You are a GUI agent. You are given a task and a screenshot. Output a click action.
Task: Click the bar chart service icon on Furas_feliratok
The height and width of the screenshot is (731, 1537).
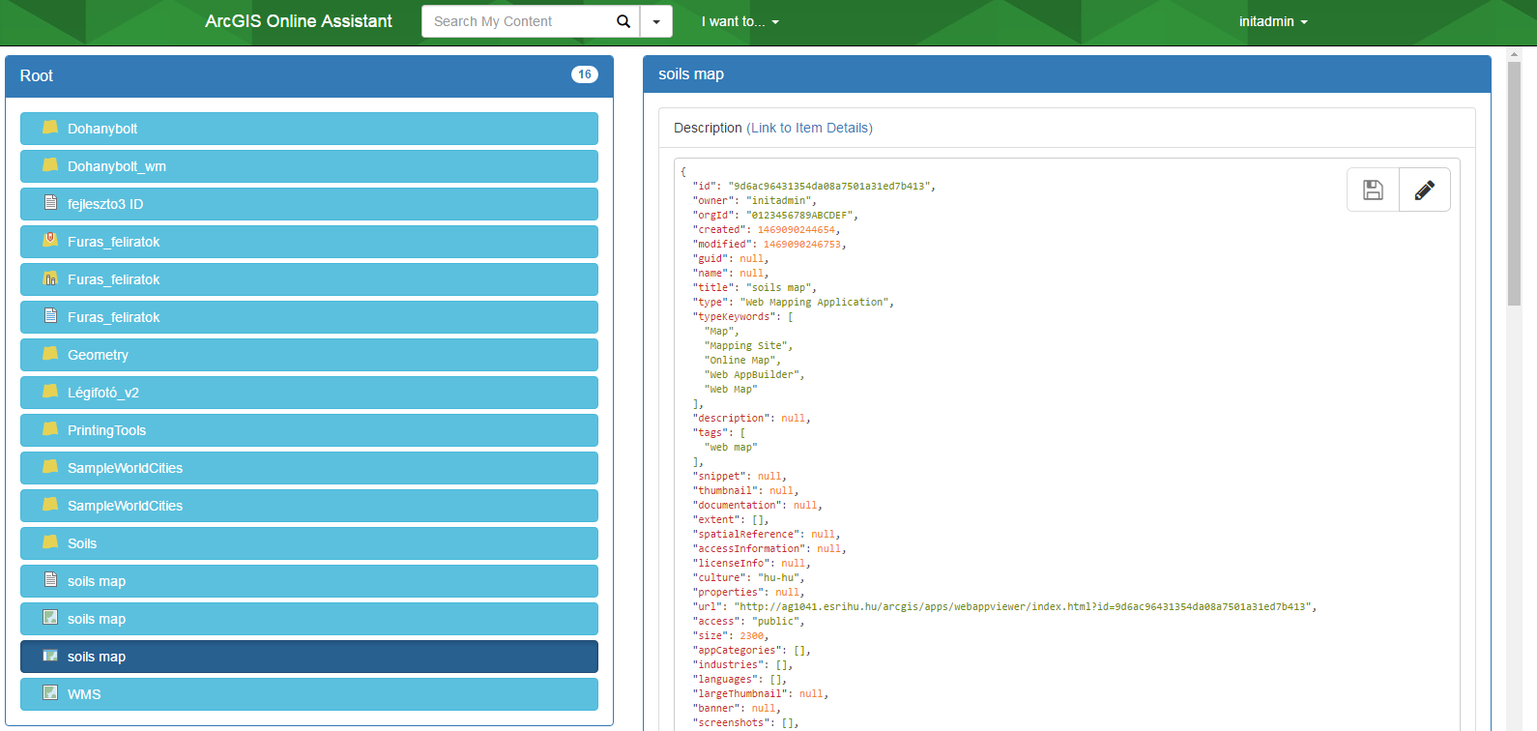click(50, 278)
